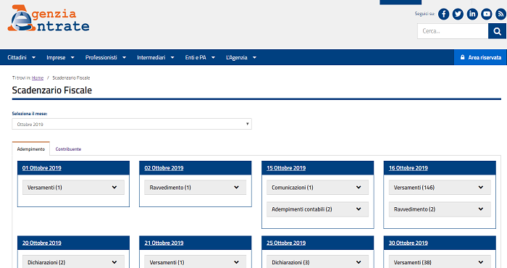Open the LinkedIn social icon
This screenshot has height=268, width=507.
472,14
